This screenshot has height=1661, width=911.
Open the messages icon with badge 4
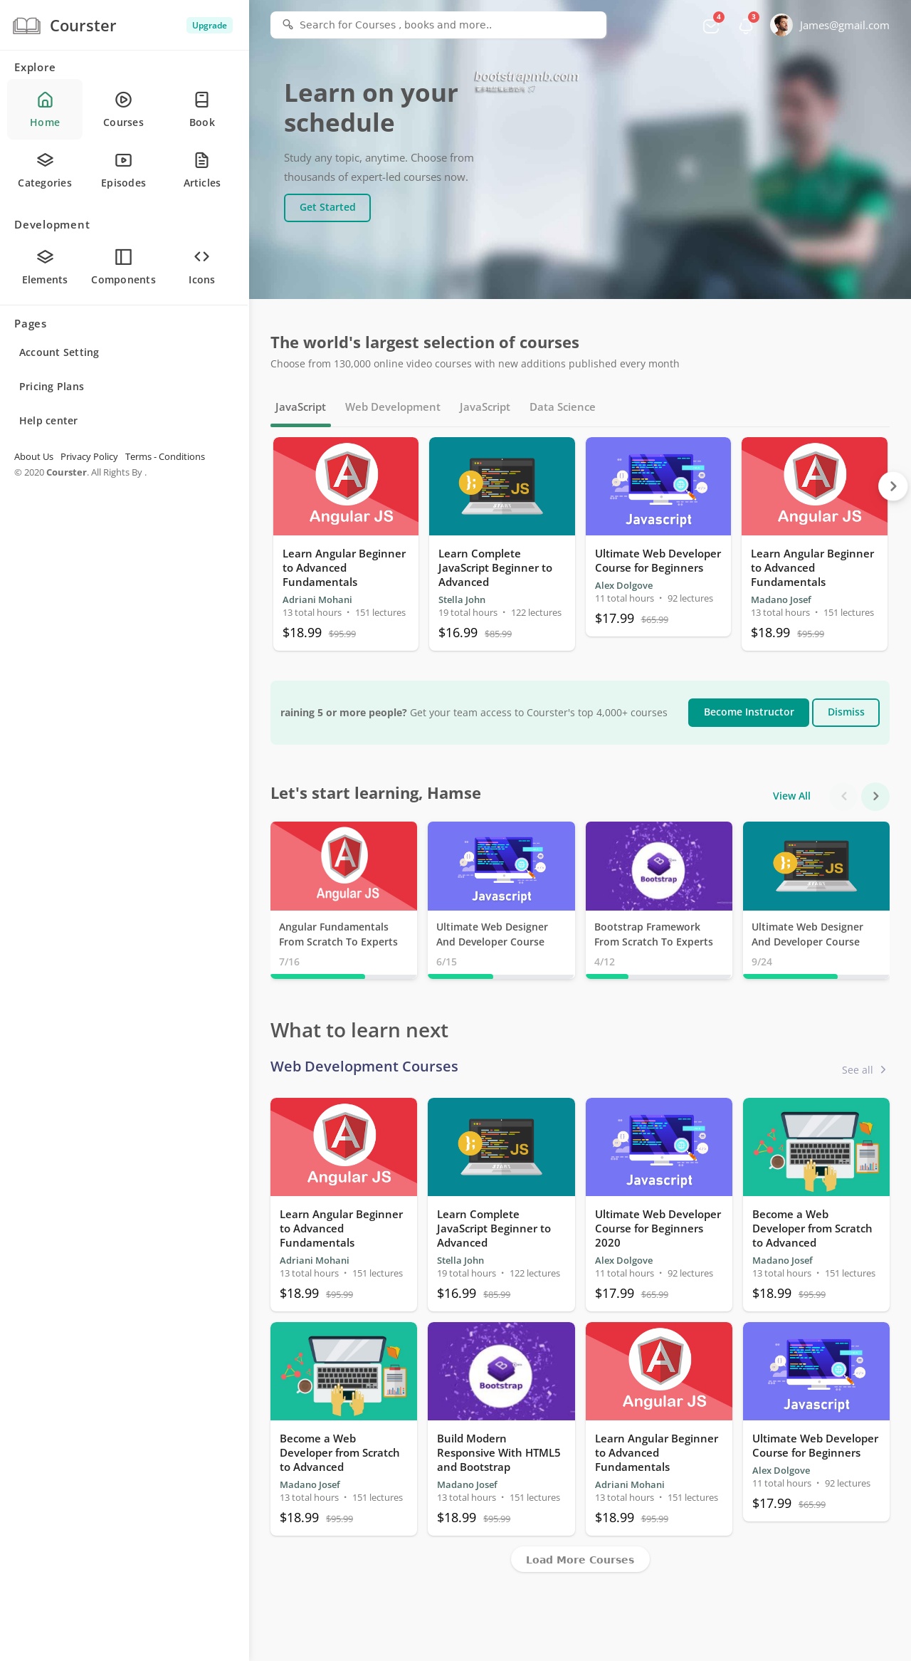pyautogui.click(x=711, y=26)
